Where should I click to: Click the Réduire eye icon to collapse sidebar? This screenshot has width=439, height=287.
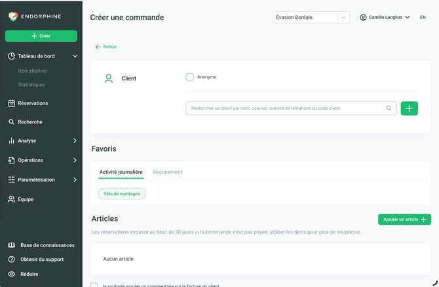point(12,274)
